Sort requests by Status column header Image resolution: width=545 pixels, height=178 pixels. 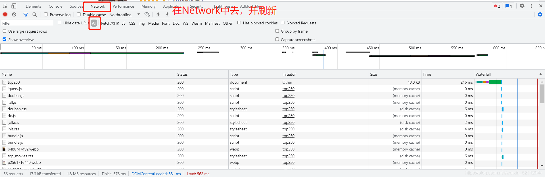(x=202, y=74)
